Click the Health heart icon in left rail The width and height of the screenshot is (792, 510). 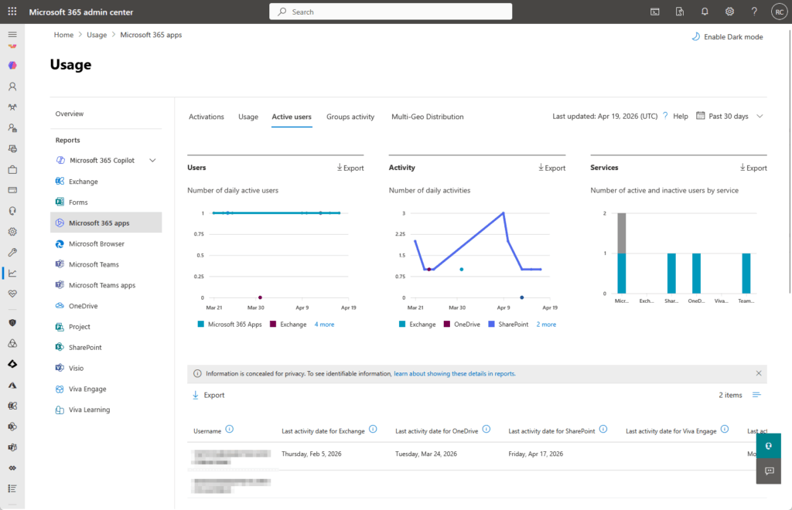(12, 294)
